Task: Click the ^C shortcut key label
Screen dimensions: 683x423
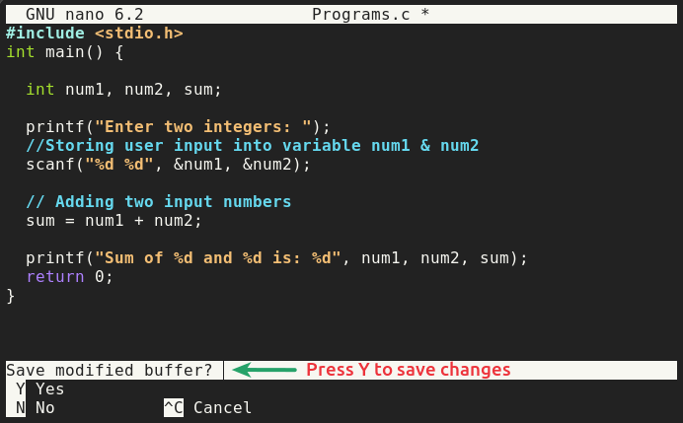Action: tap(174, 408)
